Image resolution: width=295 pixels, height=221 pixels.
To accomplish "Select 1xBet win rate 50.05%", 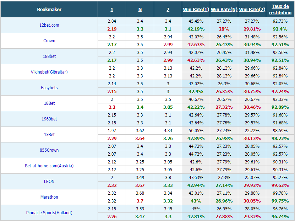I will tap(196, 131).
